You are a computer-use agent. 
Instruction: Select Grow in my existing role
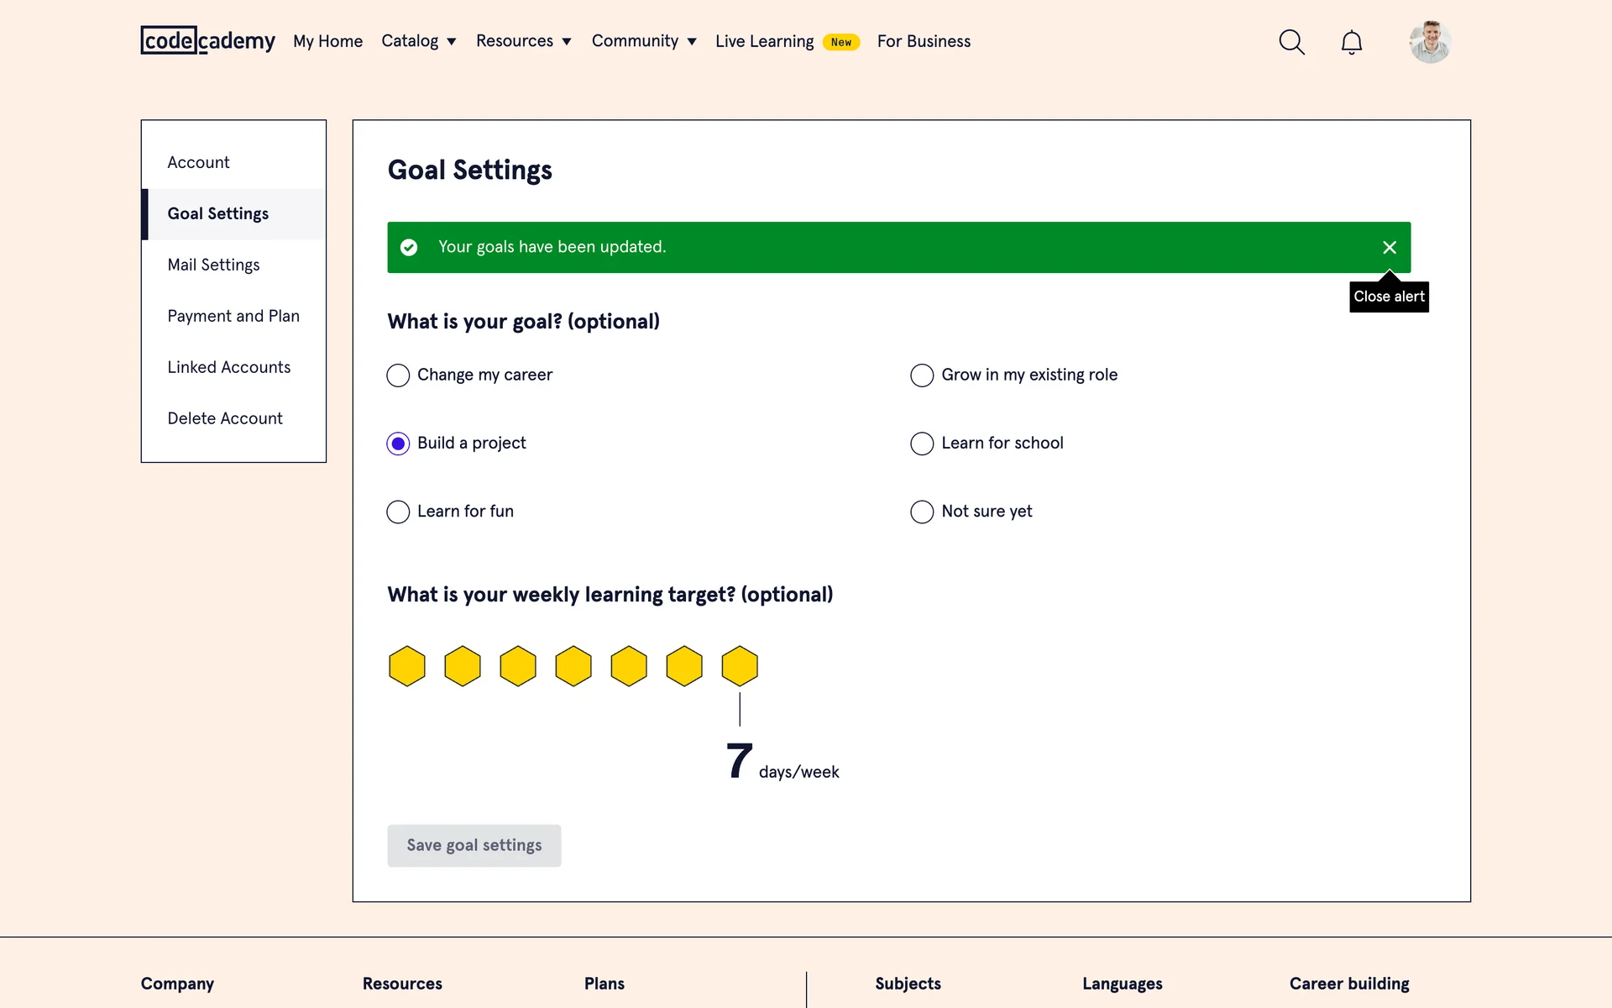pyautogui.click(x=922, y=375)
